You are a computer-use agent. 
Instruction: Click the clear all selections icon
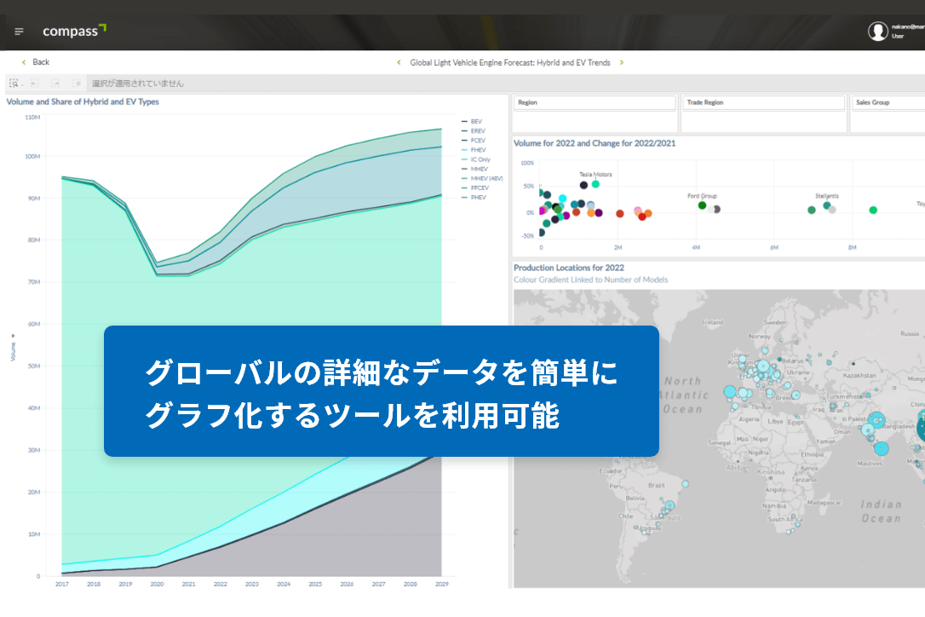77,84
